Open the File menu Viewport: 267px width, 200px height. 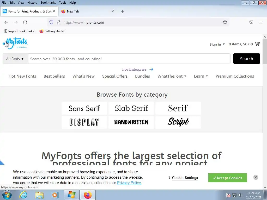click(4, 3)
